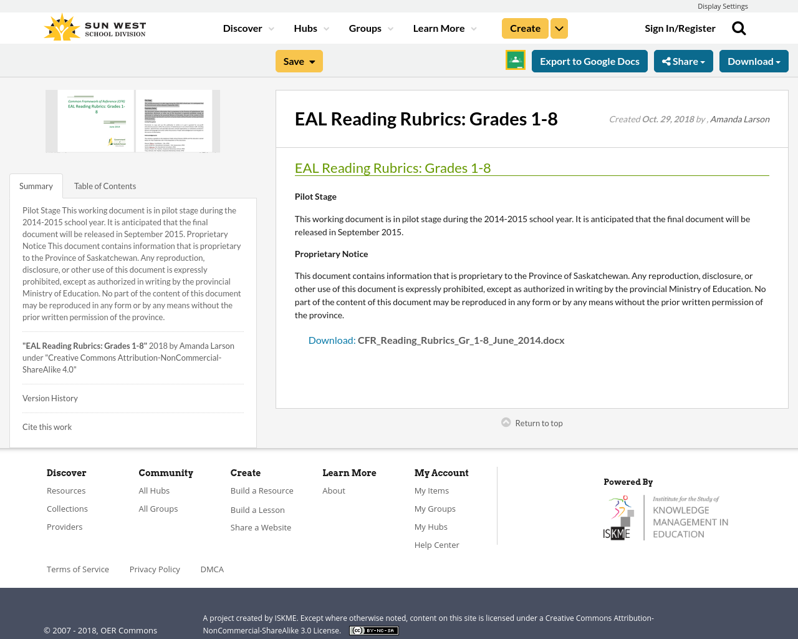Open the Groups menu

point(371,27)
